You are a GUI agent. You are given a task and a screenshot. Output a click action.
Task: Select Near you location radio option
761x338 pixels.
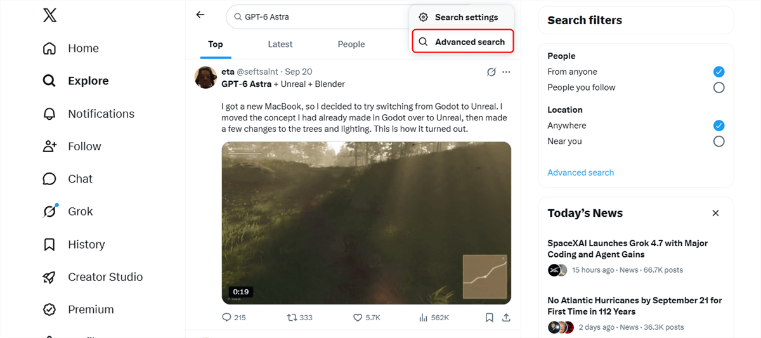719,141
